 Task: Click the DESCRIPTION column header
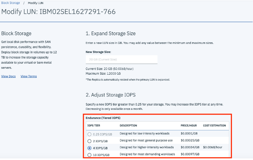(x=128, y=126)
